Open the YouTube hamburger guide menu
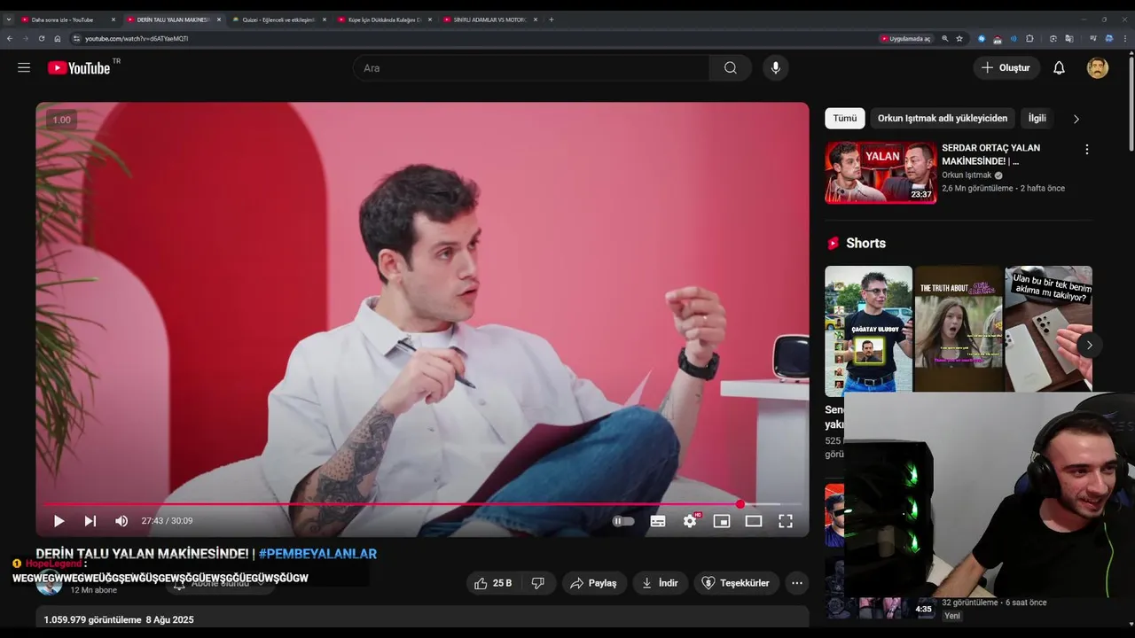The height and width of the screenshot is (638, 1135). click(x=24, y=68)
